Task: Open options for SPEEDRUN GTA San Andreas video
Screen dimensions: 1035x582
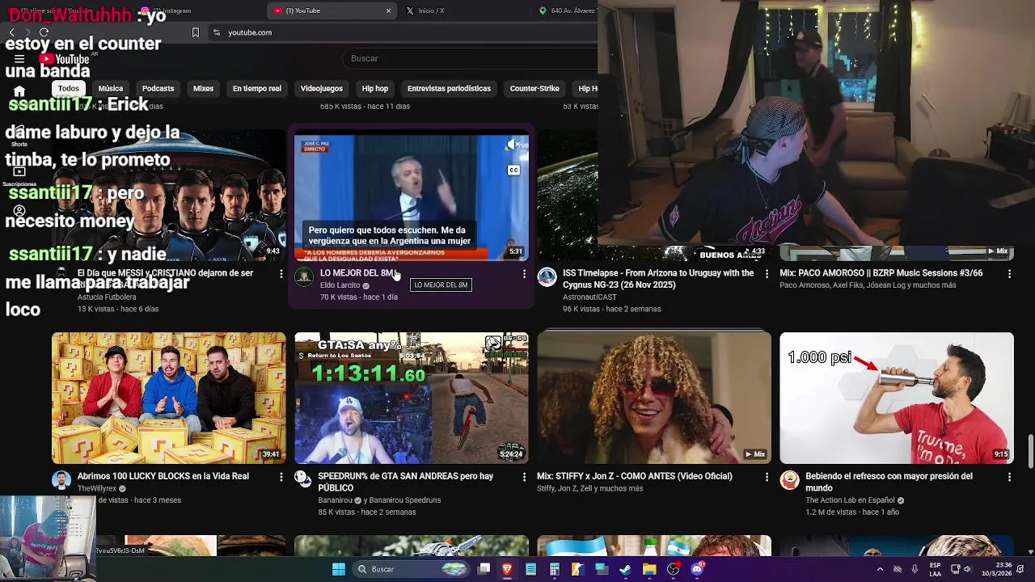Action: pos(524,477)
